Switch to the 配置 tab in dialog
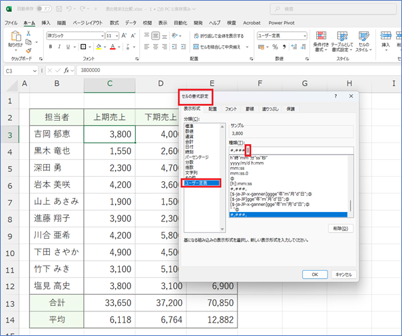The width and height of the screenshot is (402, 336). tap(212, 108)
